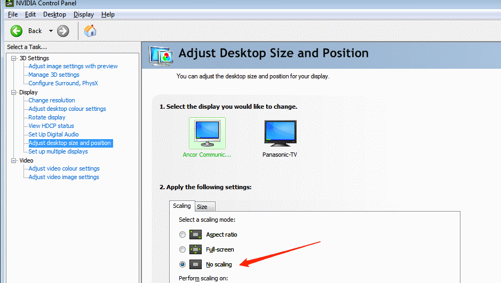The width and height of the screenshot is (501, 283).
Task: Open the File menu
Action: click(x=13, y=14)
